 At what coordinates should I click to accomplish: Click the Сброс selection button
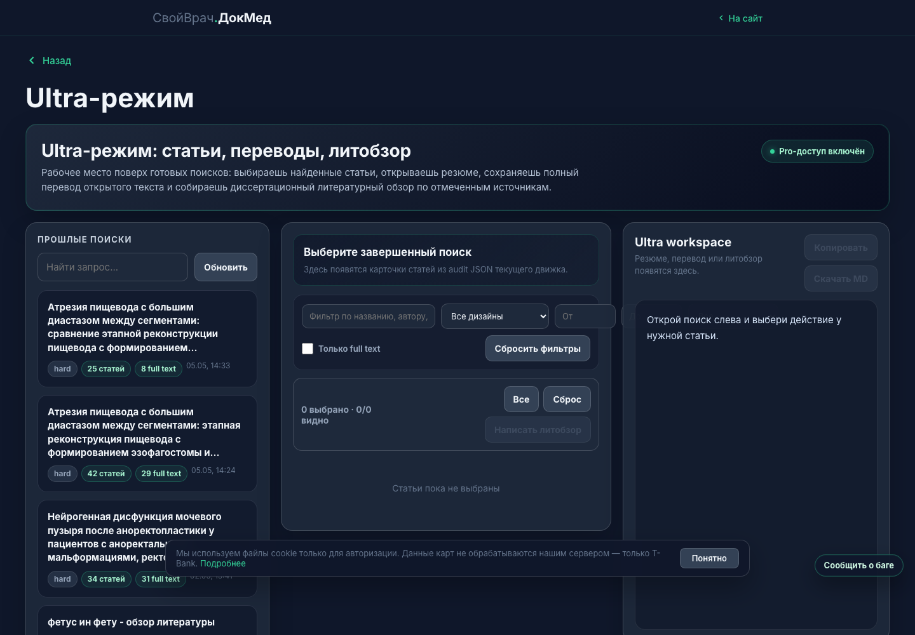pyautogui.click(x=567, y=399)
